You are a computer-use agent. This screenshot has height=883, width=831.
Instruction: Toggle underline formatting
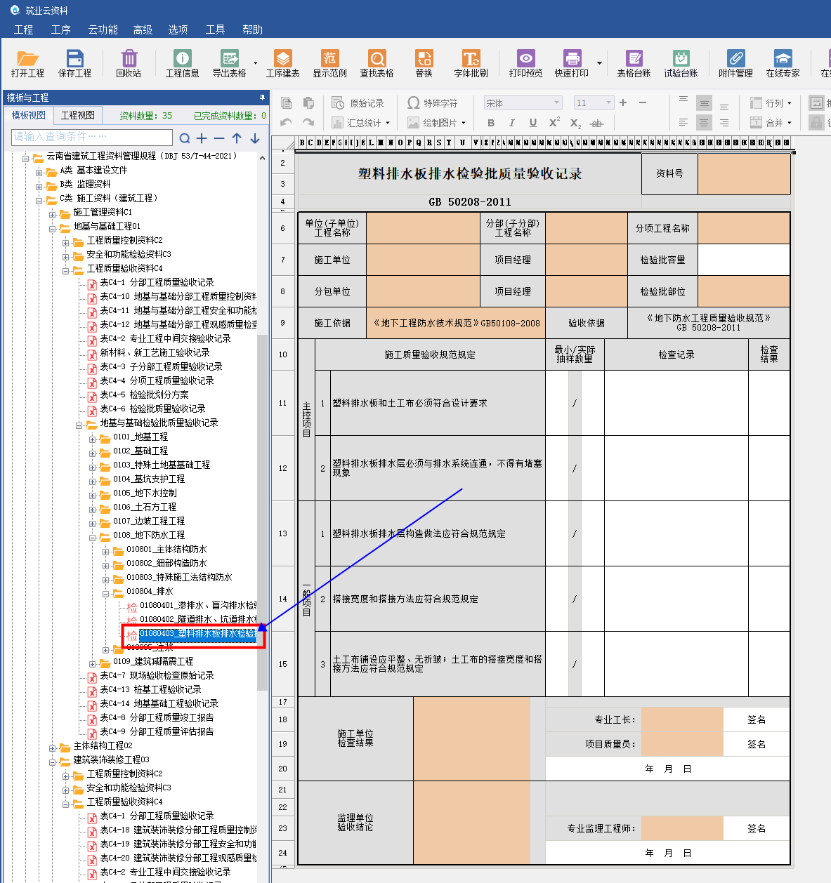point(532,123)
